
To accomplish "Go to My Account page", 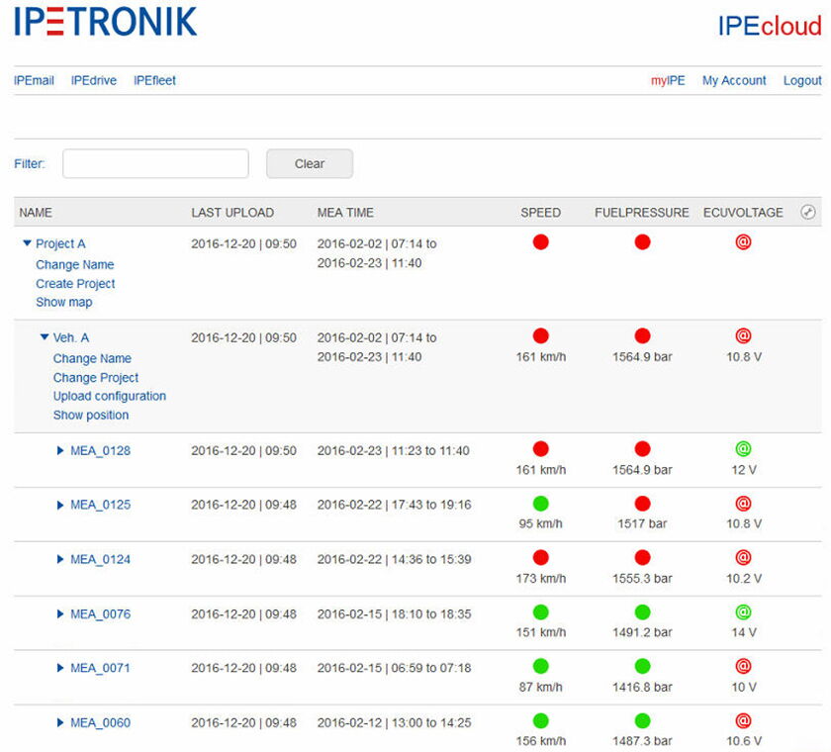I will click(x=734, y=81).
